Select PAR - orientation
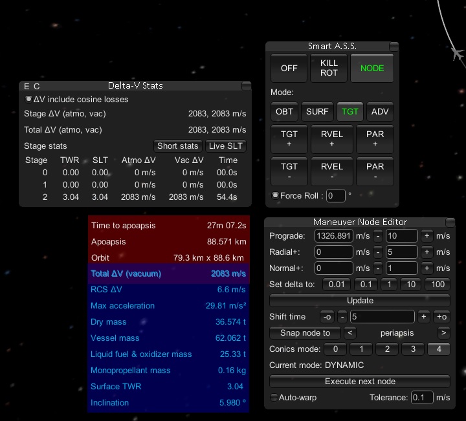The height and width of the screenshot is (421, 466). tap(375, 171)
